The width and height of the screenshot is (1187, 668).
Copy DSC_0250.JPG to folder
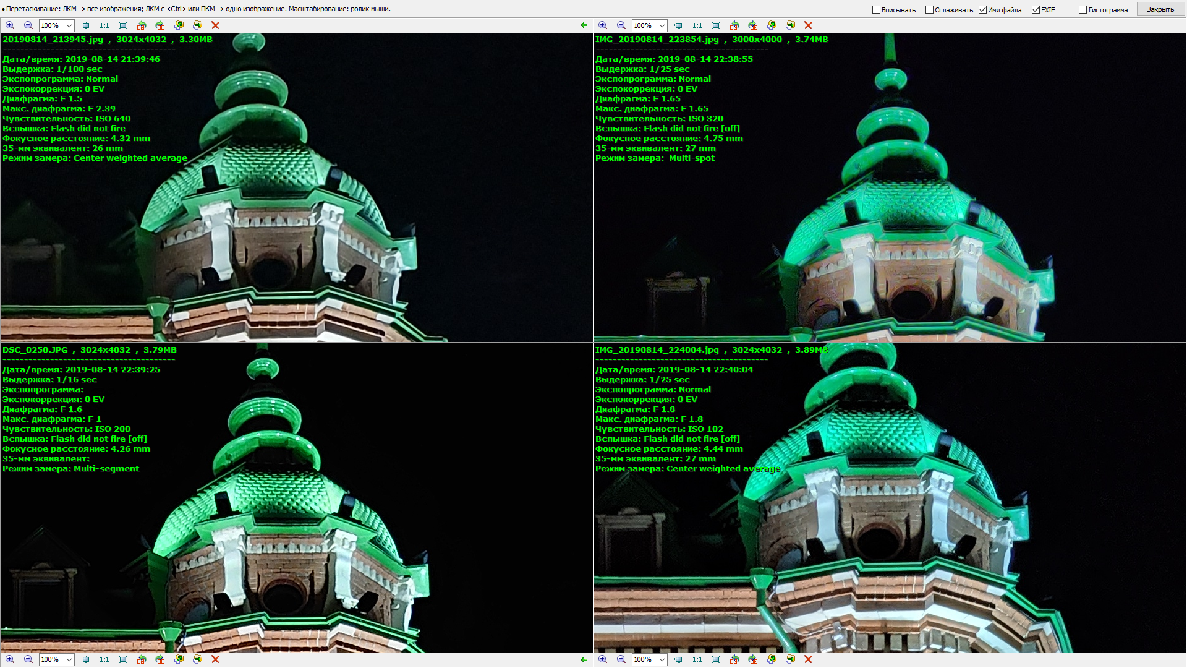point(179,659)
